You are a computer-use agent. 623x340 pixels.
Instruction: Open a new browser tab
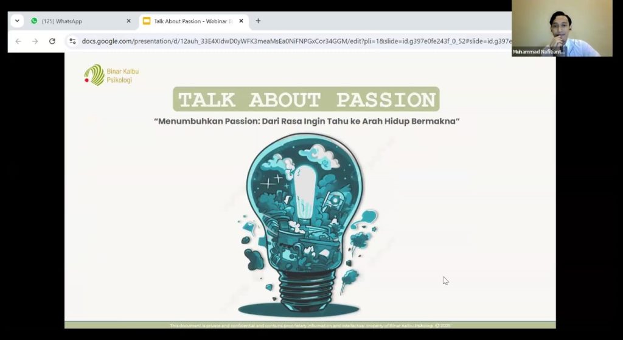258,21
